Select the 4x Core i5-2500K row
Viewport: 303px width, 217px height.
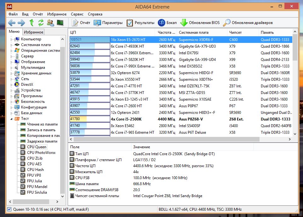181,119
